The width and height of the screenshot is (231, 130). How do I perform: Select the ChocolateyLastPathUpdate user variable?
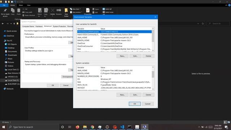(114, 32)
